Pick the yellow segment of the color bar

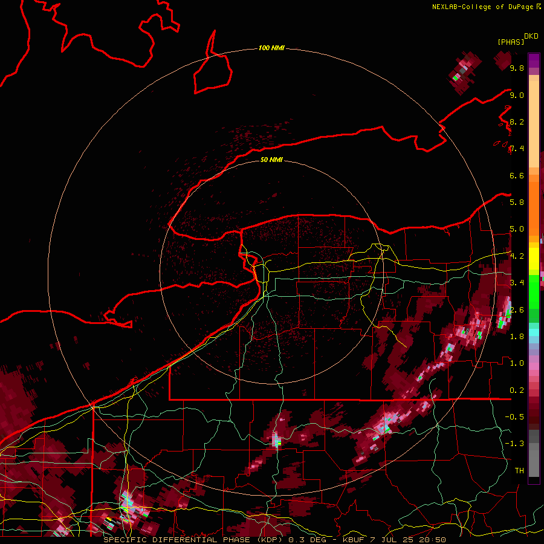coord(534,259)
